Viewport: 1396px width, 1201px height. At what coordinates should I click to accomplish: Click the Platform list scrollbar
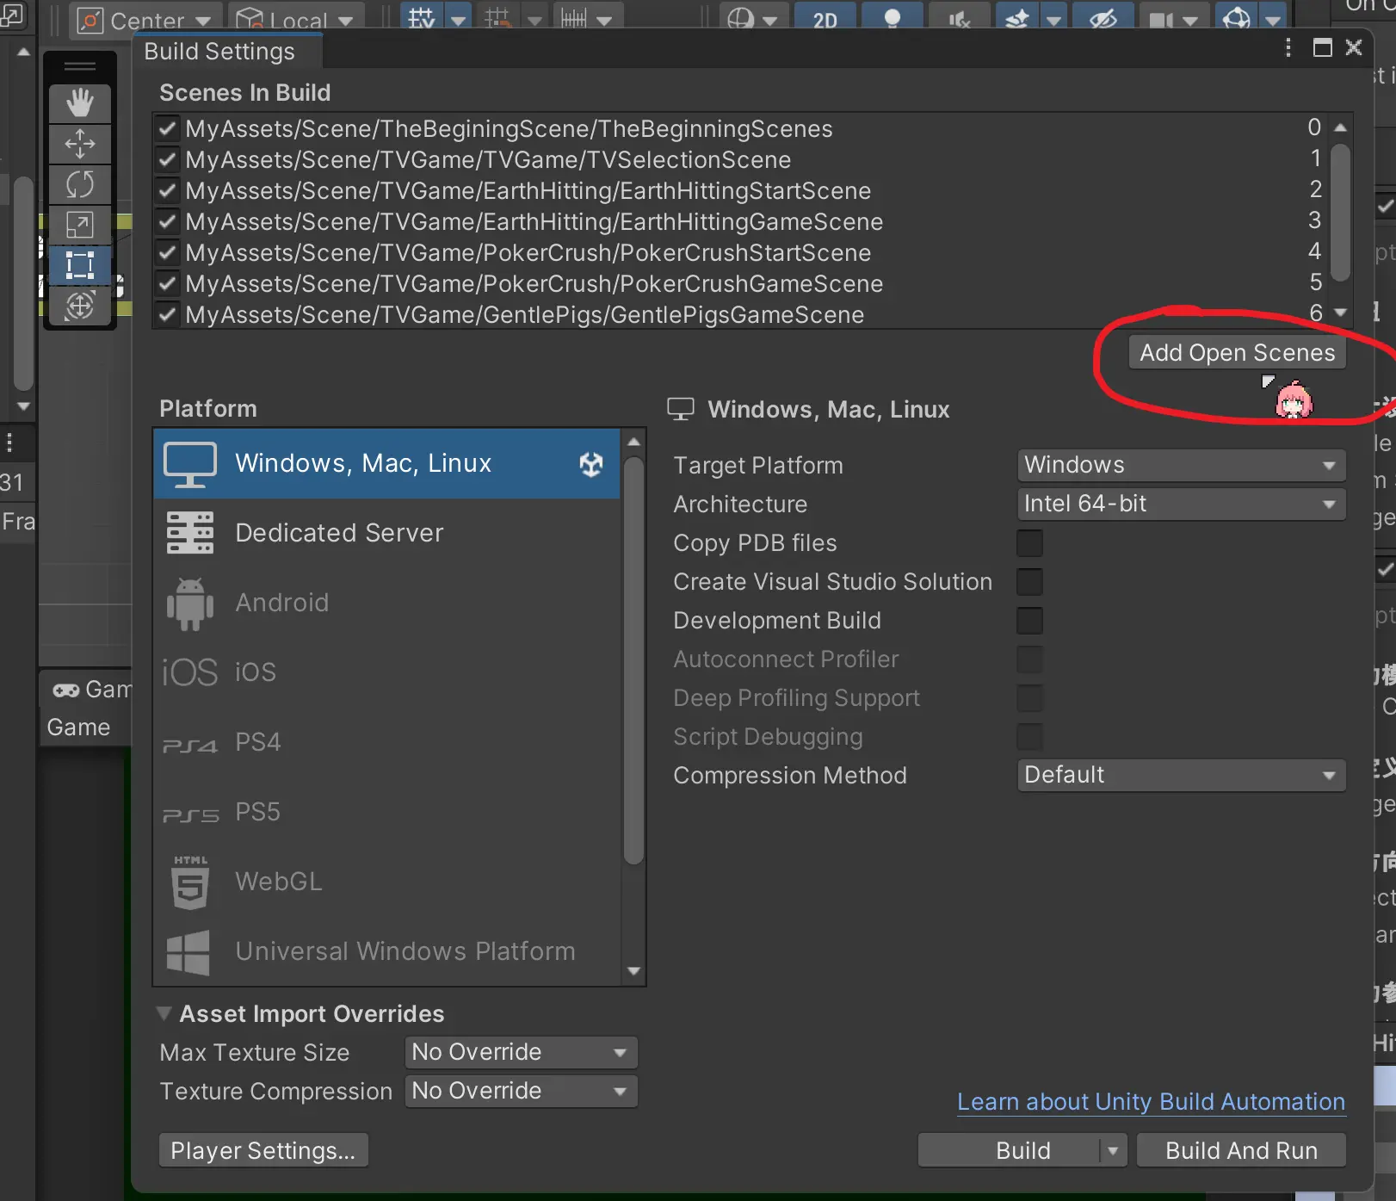633,661
